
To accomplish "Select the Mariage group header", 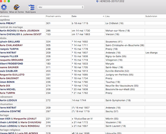I will (83, 115).
